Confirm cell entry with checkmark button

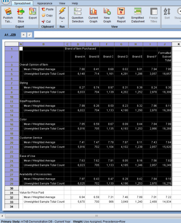pyautogui.click(x=29, y=35)
